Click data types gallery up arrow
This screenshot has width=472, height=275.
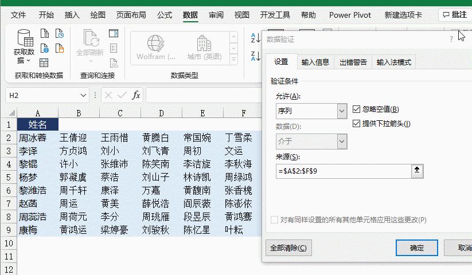pos(233,37)
